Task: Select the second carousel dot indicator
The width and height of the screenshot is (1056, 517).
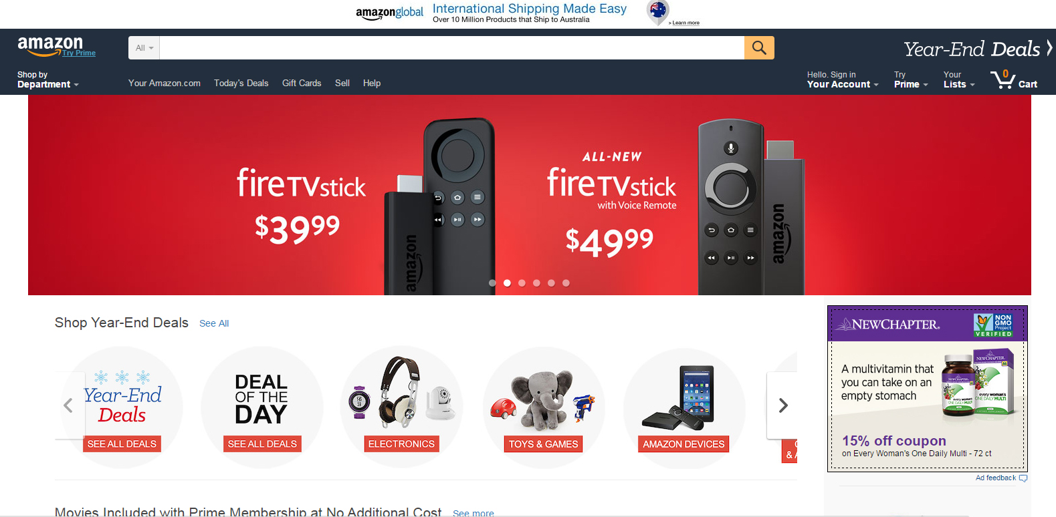Action: click(507, 283)
